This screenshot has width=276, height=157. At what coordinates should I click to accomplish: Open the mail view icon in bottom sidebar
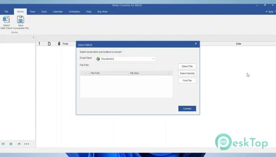pos(3,144)
